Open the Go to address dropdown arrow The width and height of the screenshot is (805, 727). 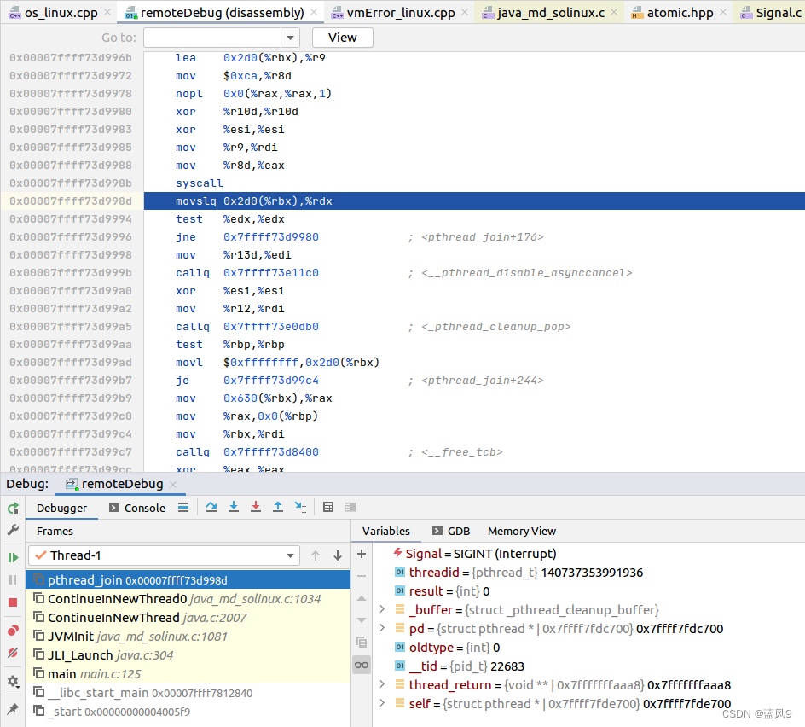tap(290, 38)
